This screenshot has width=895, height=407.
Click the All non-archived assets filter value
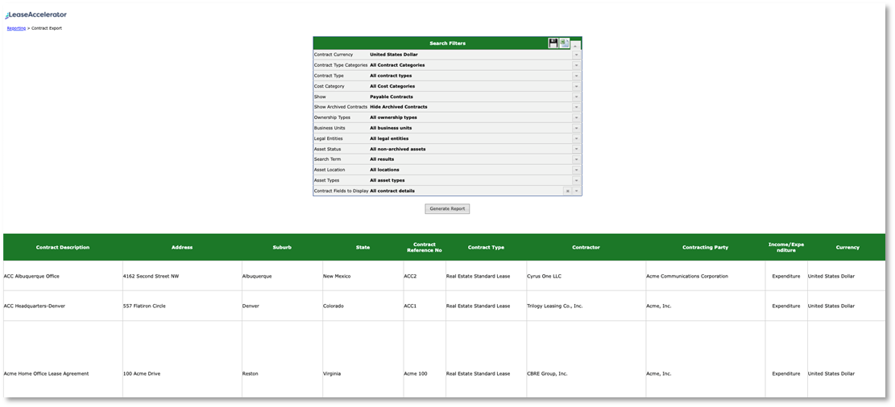click(x=398, y=149)
